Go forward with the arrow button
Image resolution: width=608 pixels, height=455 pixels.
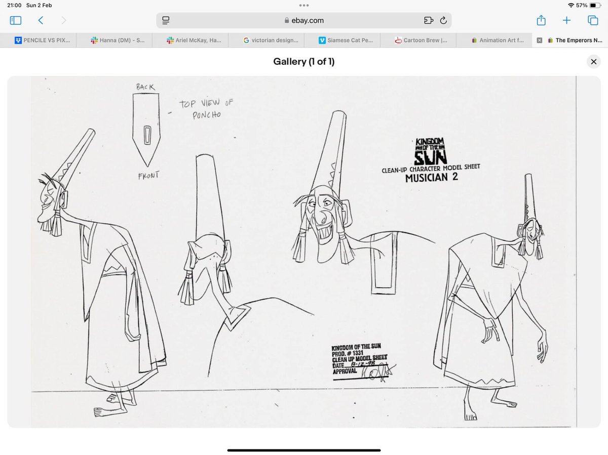click(63, 20)
